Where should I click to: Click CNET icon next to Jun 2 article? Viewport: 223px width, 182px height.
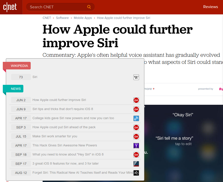click(x=136, y=100)
